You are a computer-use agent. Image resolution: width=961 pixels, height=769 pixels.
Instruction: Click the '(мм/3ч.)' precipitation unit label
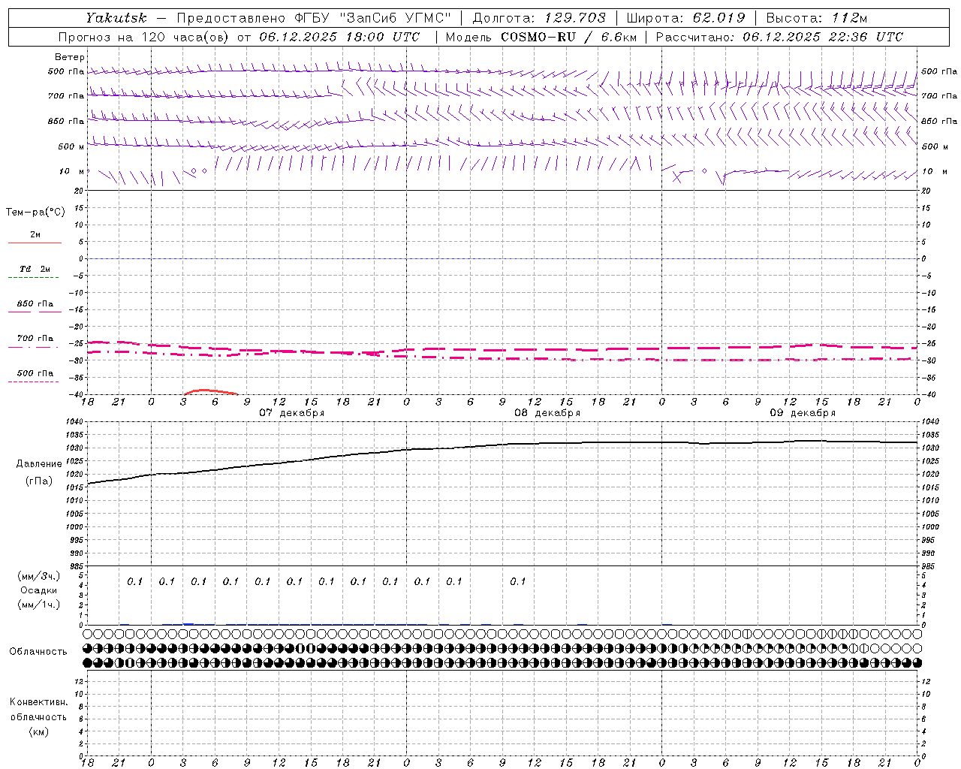point(39,577)
